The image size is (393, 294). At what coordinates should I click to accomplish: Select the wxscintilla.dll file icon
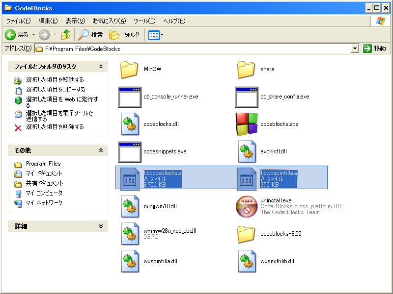pos(130,261)
